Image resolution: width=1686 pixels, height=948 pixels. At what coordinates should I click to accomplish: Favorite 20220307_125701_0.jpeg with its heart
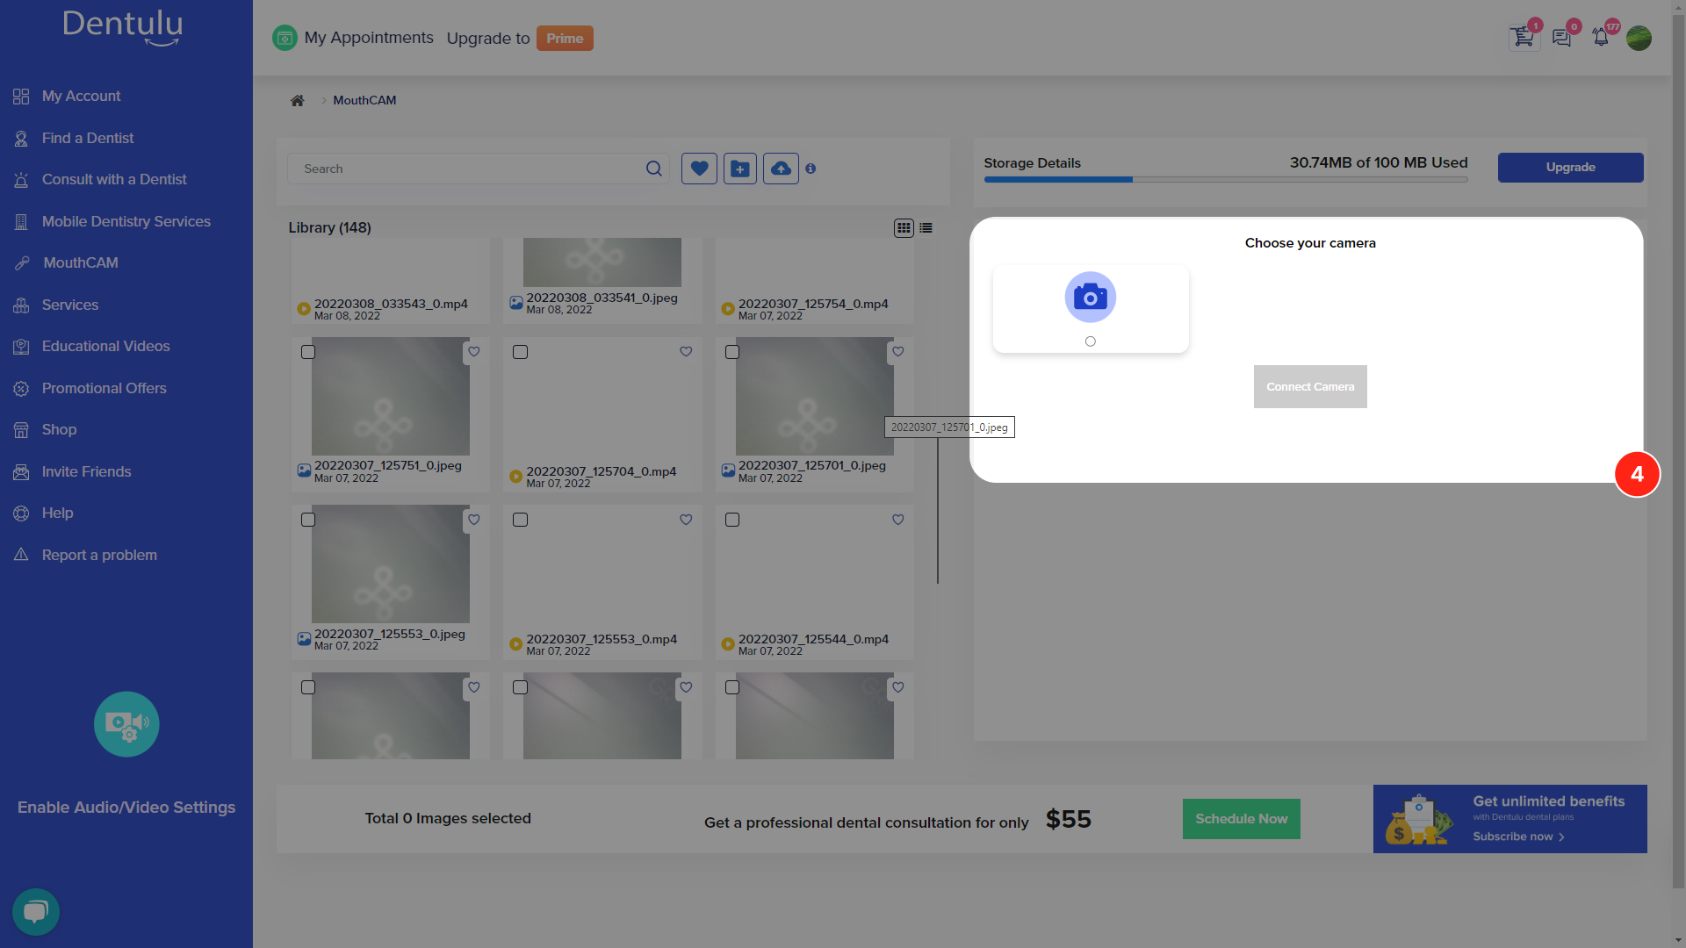pos(897,352)
